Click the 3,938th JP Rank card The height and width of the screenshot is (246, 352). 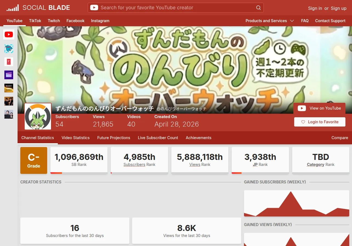click(x=260, y=160)
